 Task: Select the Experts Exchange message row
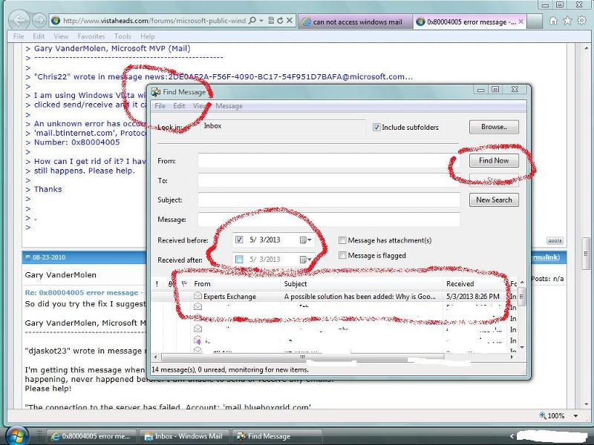pos(335,296)
